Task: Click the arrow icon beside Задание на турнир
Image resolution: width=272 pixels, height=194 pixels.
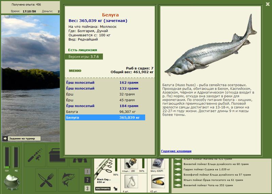Action: (5, 138)
